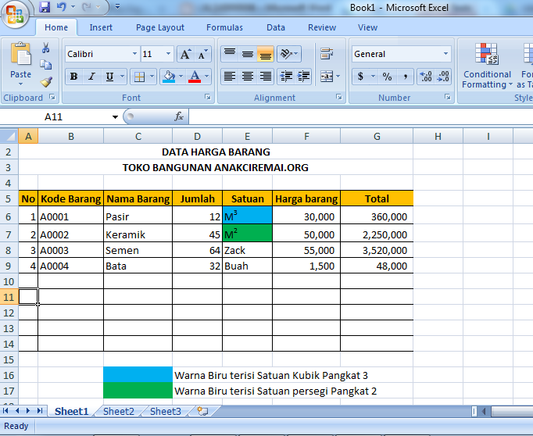Click Select All corner button
Viewport: 533px width, 436px height.
(x=9, y=137)
